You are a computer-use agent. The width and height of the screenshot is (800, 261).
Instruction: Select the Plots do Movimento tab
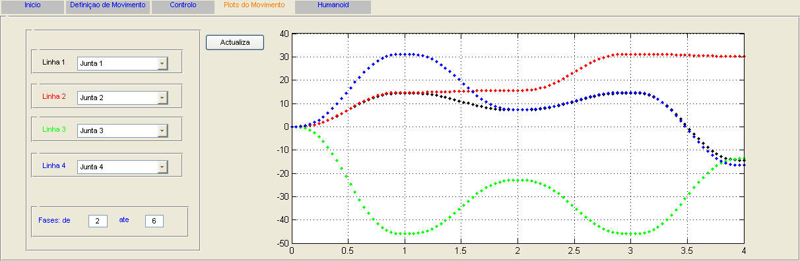(x=255, y=5)
